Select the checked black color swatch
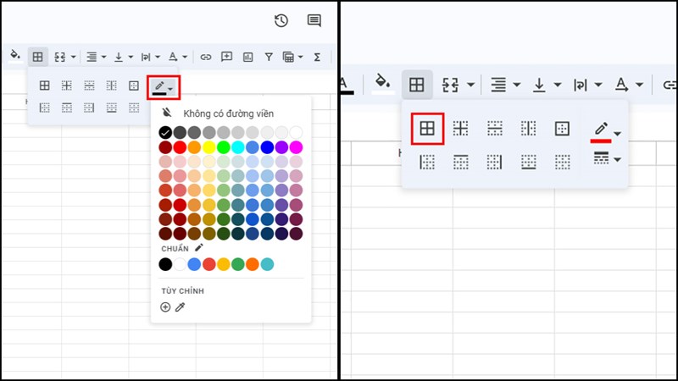Viewport: 678px width, 381px height. tap(165, 133)
